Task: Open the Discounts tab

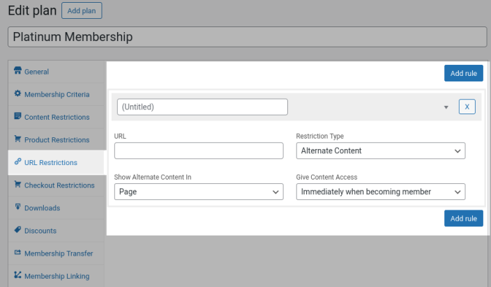Action: [x=40, y=231]
